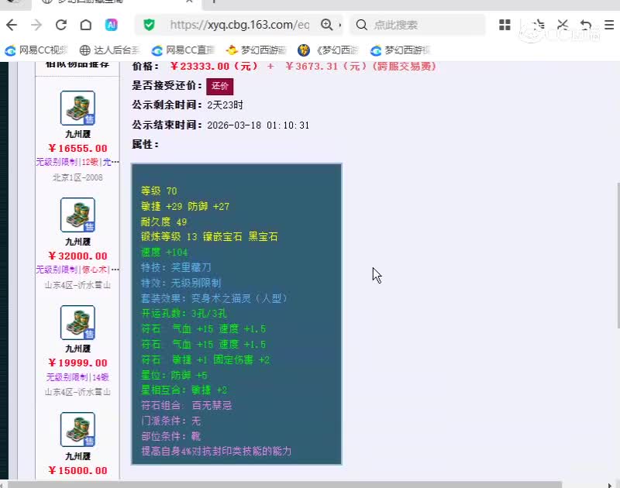Click the ¥15000.00 九州履 item image
The width and height of the screenshot is (620, 488).
[x=77, y=430]
